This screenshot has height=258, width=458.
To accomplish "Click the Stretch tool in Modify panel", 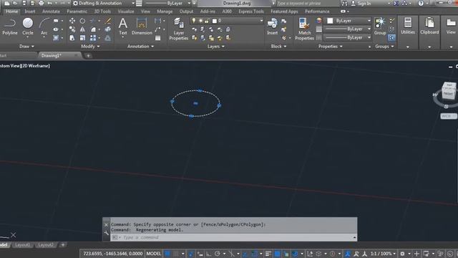I will point(72,38).
